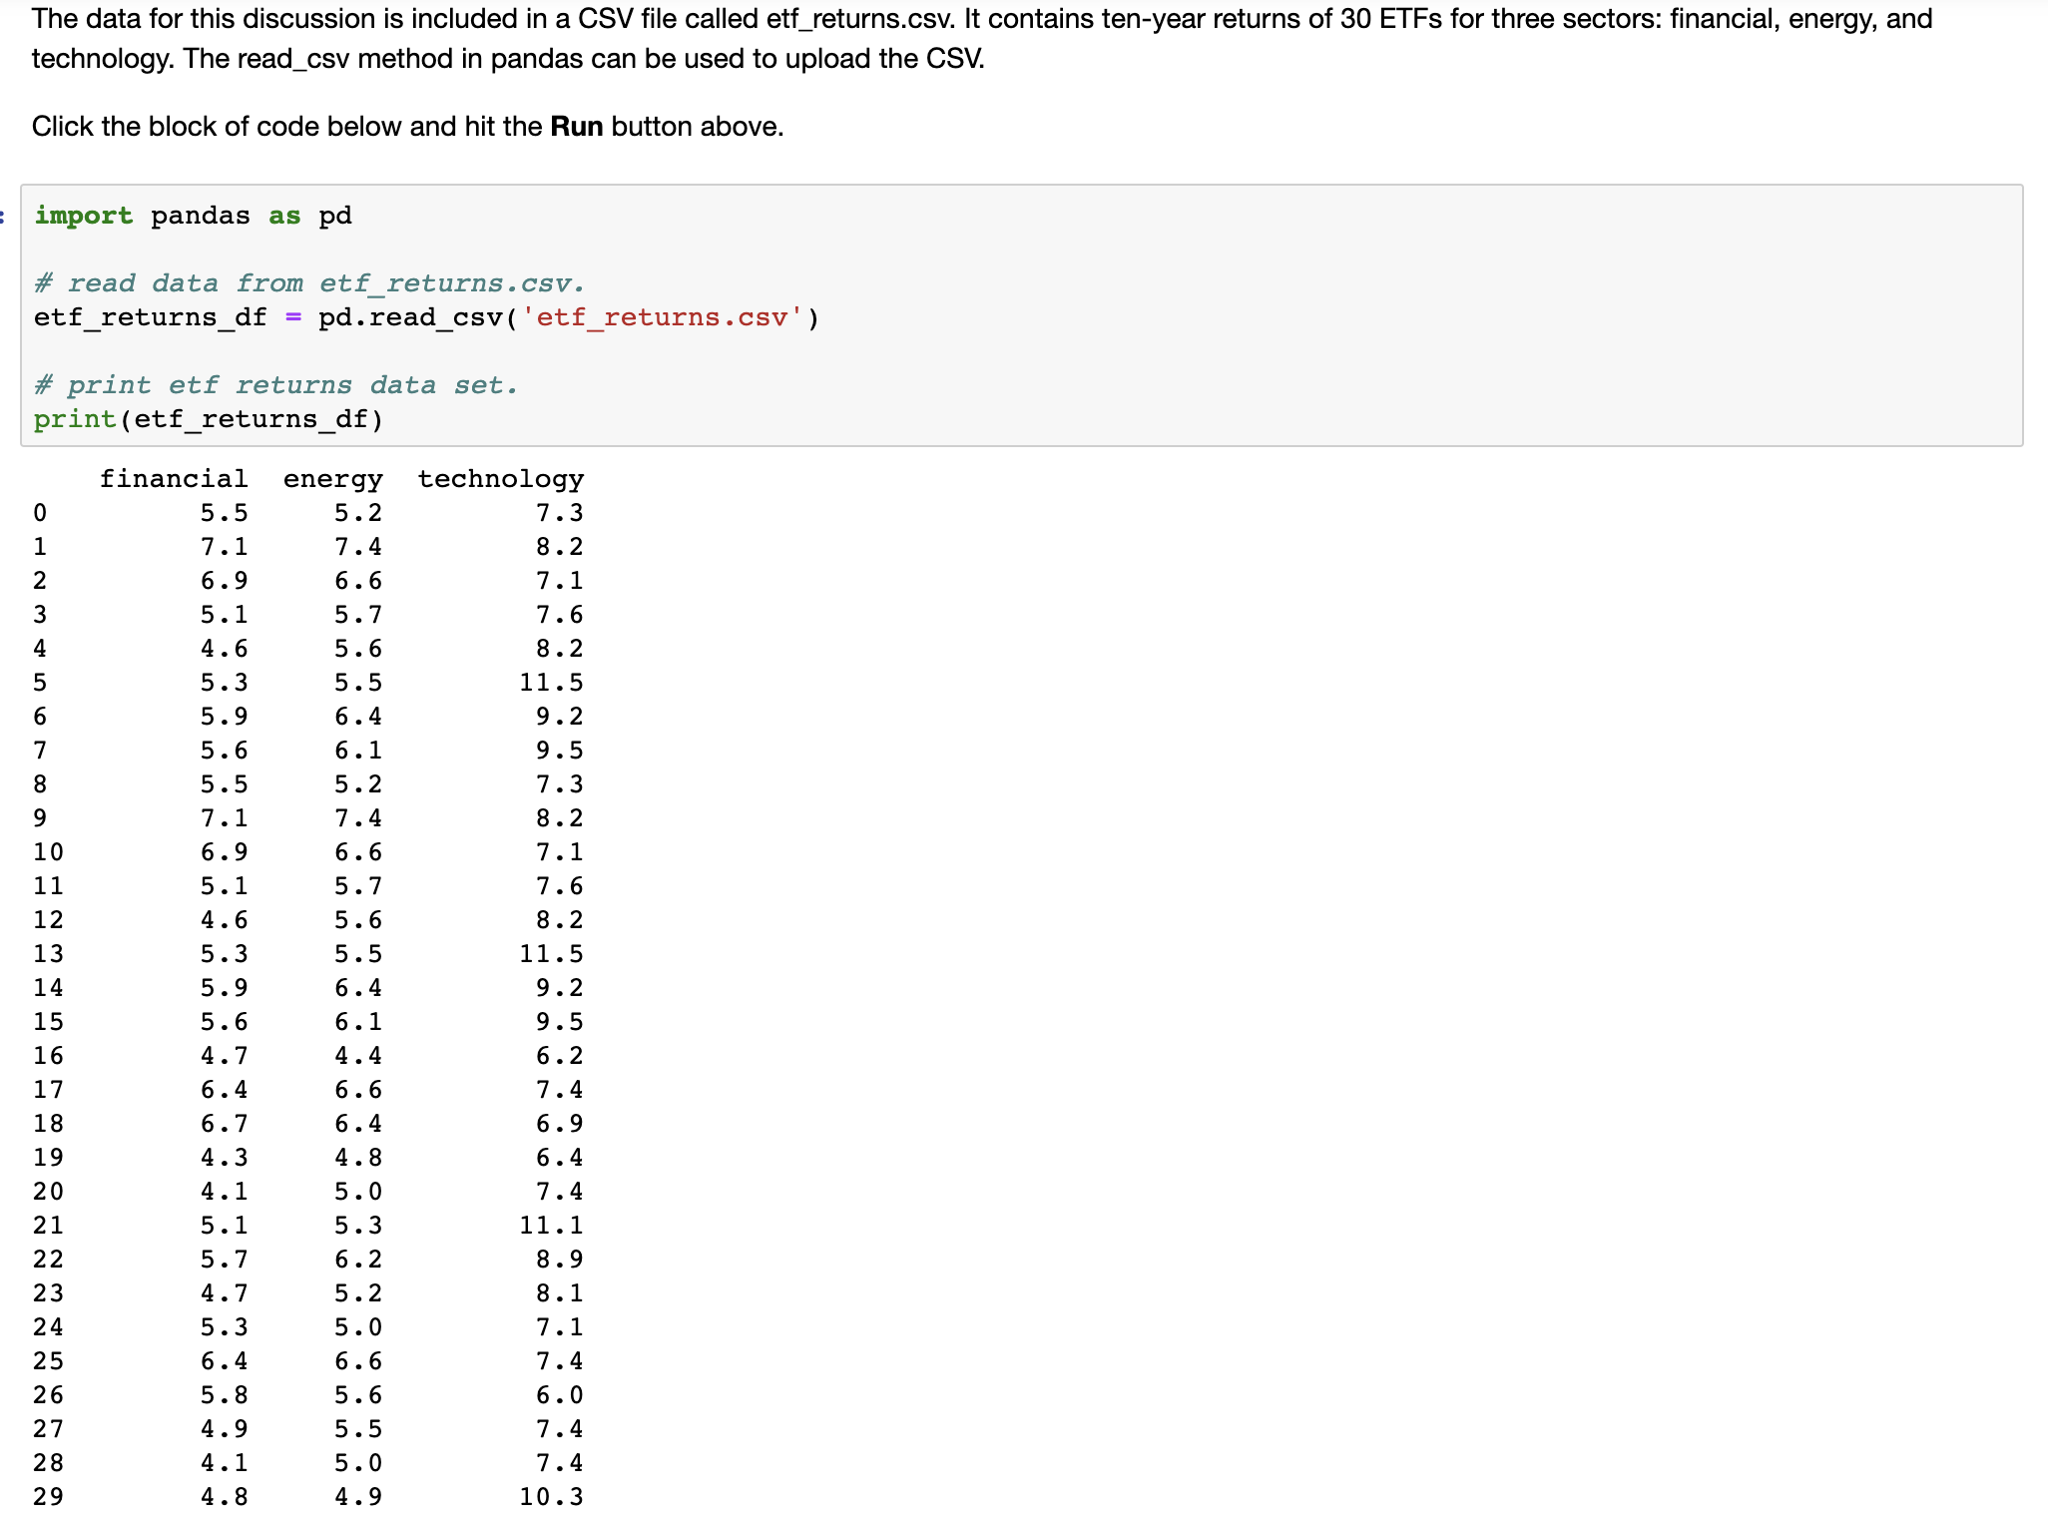Image resolution: width=2048 pixels, height=1527 pixels.
Task: Click the prompt marker left of code cell
Action: click(6, 216)
